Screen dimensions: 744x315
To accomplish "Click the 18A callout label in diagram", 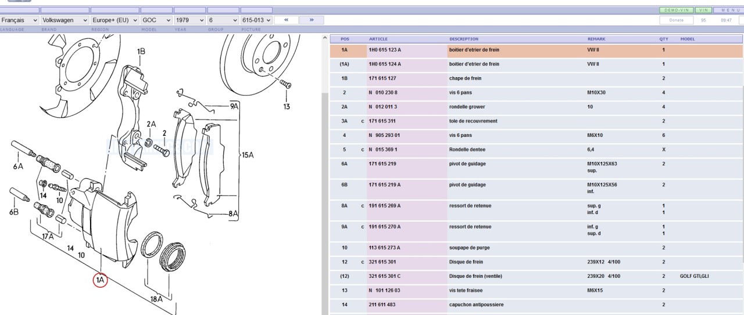I will point(156,299).
